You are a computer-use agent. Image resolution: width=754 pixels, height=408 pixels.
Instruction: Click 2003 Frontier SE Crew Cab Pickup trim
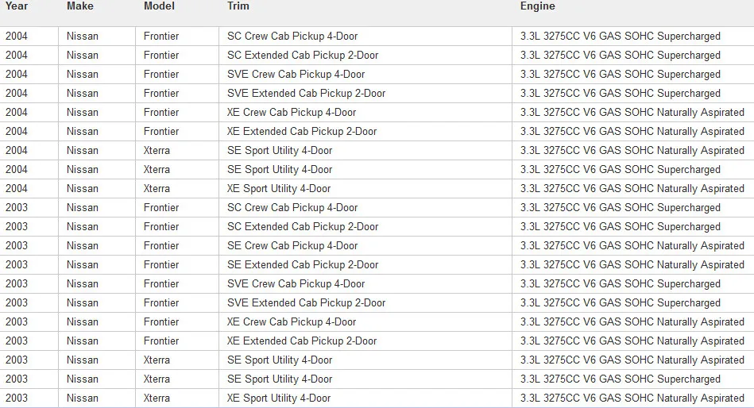point(292,245)
